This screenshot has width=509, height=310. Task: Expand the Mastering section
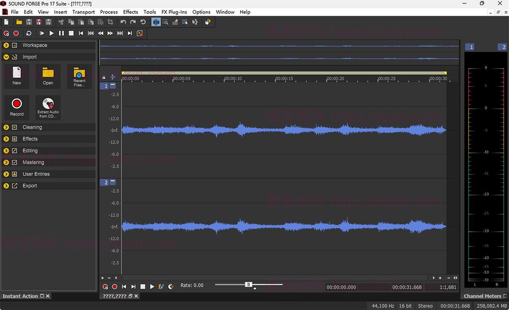pos(6,162)
